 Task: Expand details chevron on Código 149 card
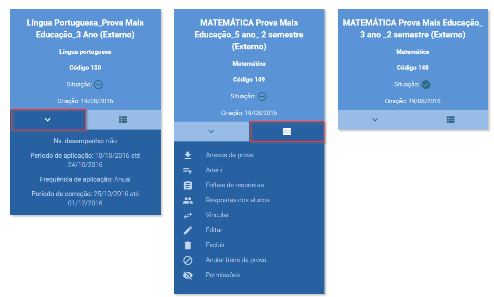tap(211, 131)
